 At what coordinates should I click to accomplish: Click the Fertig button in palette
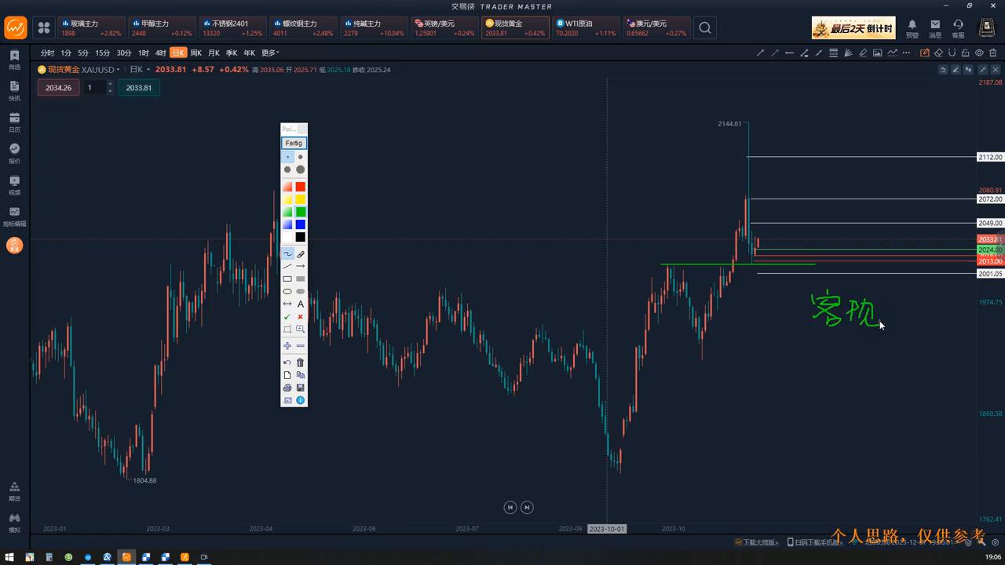pos(294,143)
